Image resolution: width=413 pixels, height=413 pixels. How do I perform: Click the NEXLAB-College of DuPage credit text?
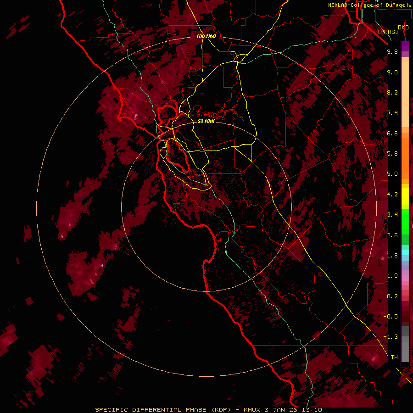tap(367, 5)
